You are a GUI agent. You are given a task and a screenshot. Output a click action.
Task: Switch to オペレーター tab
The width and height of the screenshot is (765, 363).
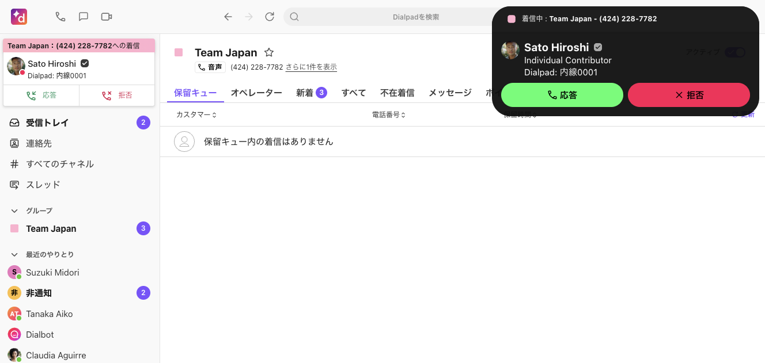(256, 93)
